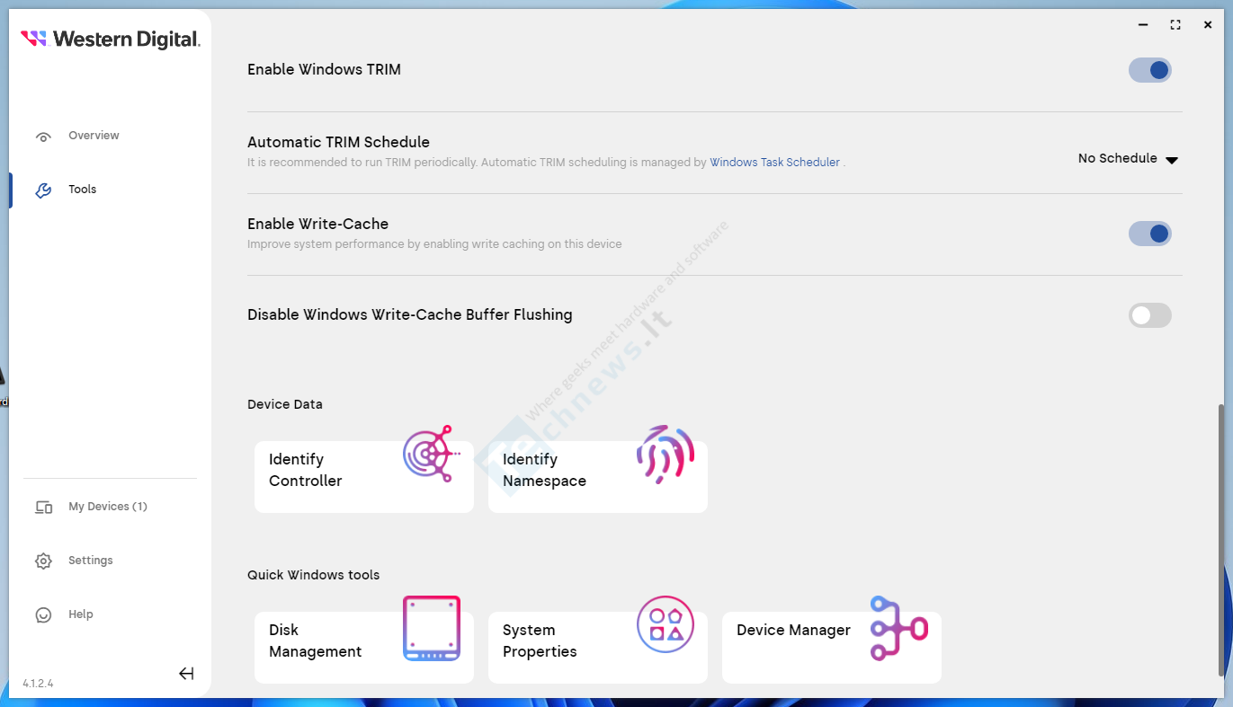Open the Help page
Image resolution: width=1233 pixels, height=707 pixels.
coord(81,614)
